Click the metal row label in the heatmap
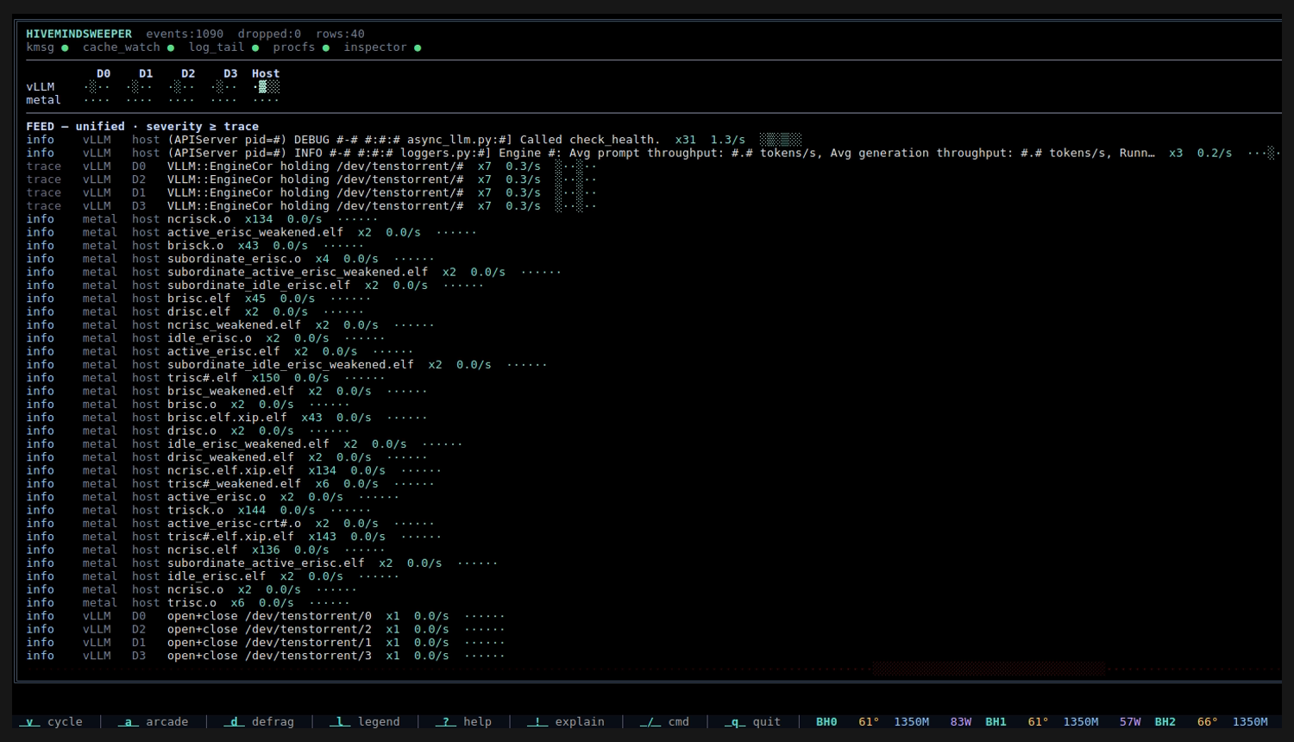 (x=44, y=100)
